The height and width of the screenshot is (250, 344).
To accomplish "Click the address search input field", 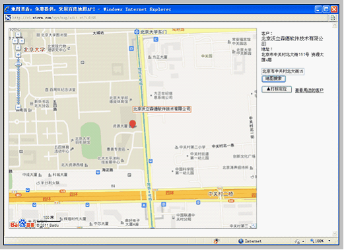I will (283, 71).
